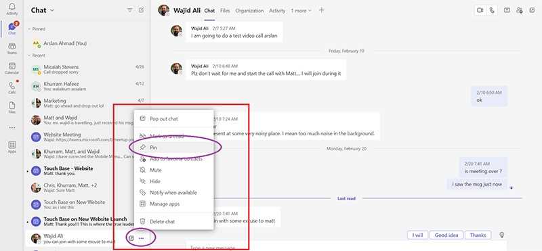Click the lightbulb suggested replies icon
This screenshot has height=251, width=542.
(x=502, y=235)
